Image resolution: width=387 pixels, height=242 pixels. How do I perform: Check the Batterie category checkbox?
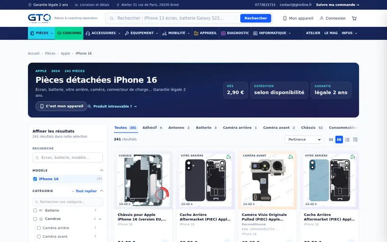pos(35,210)
